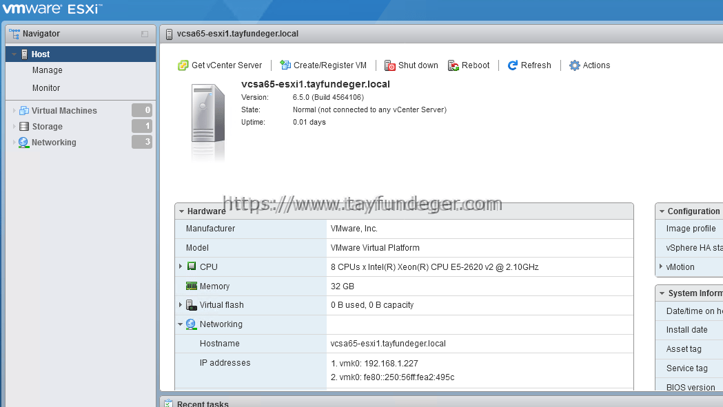
Task: Collapse the System Information panel
Action: [x=662, y=293]
